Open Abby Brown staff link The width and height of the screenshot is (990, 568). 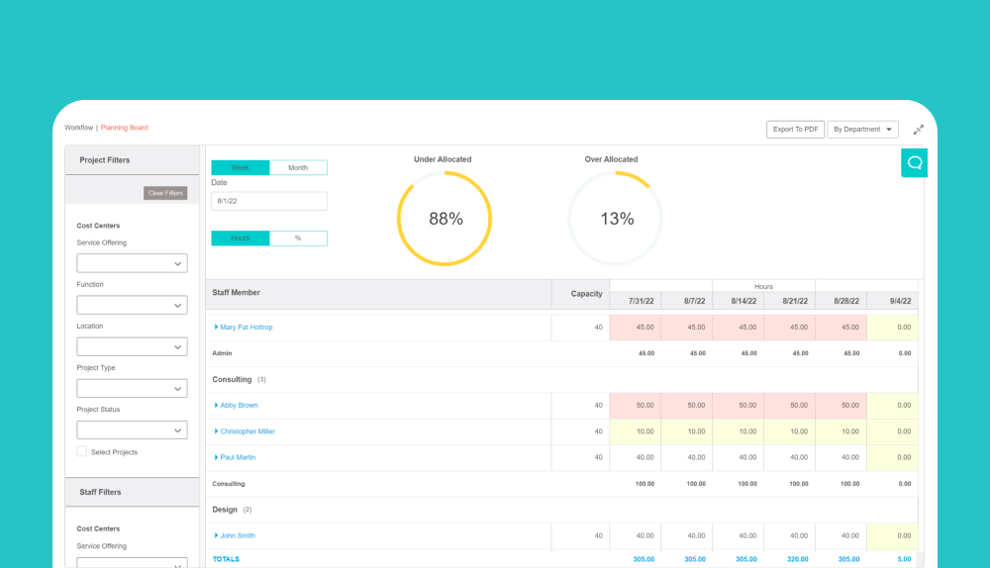pos(239,405)
